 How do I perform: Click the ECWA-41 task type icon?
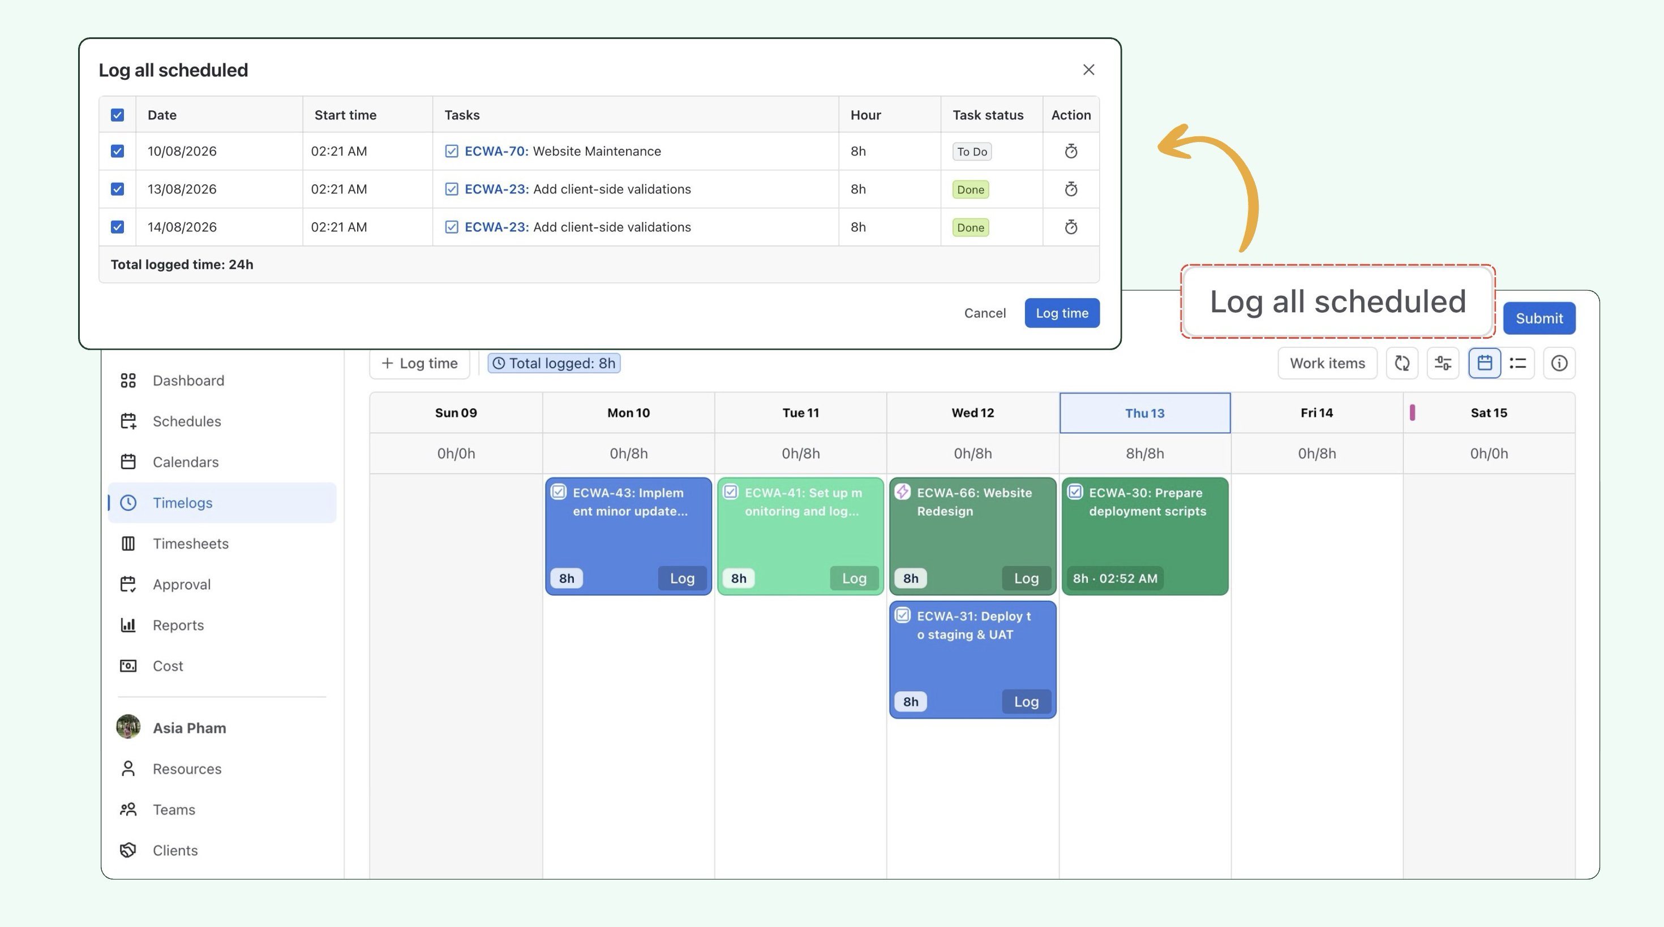pos(731,492)
